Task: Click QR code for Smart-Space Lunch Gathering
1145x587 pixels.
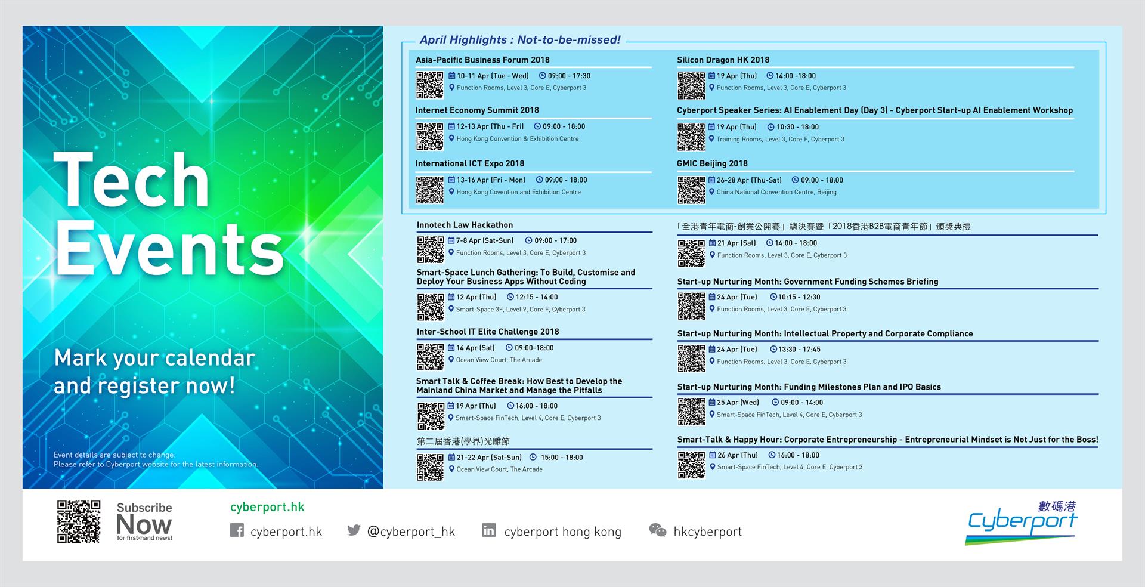Action: tap(431, 307)
